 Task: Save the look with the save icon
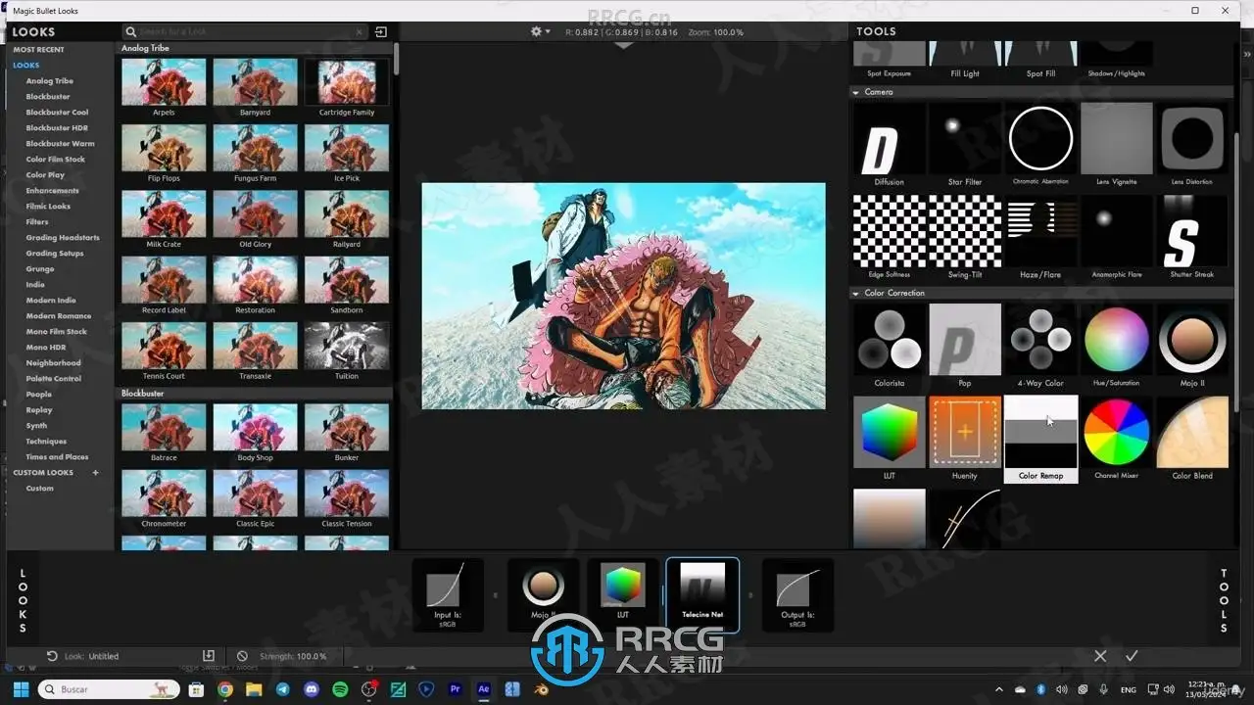(208, 656)
